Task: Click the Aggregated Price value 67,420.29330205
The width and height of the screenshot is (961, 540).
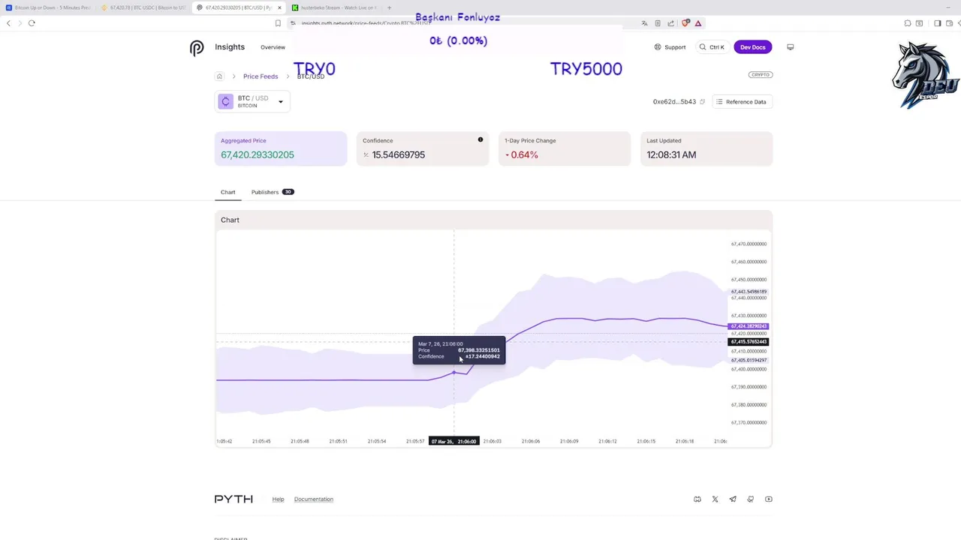Action: coord(258,155)
